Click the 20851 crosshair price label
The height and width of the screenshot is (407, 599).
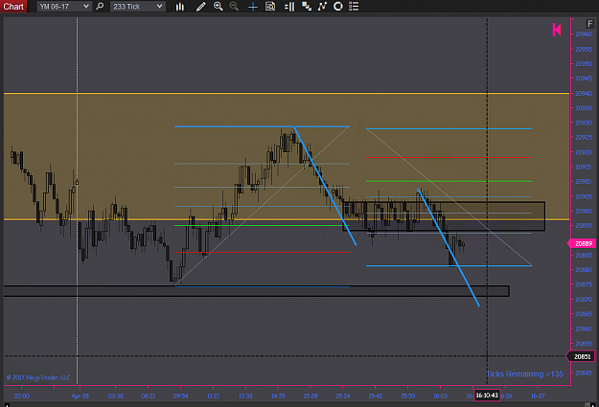[x=581, y=356]
